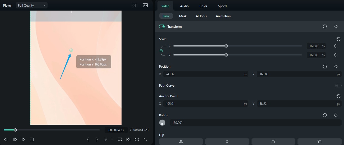The image size is (344, 145).
Task: Open the external monitor display icon
Action: [120, 139]
